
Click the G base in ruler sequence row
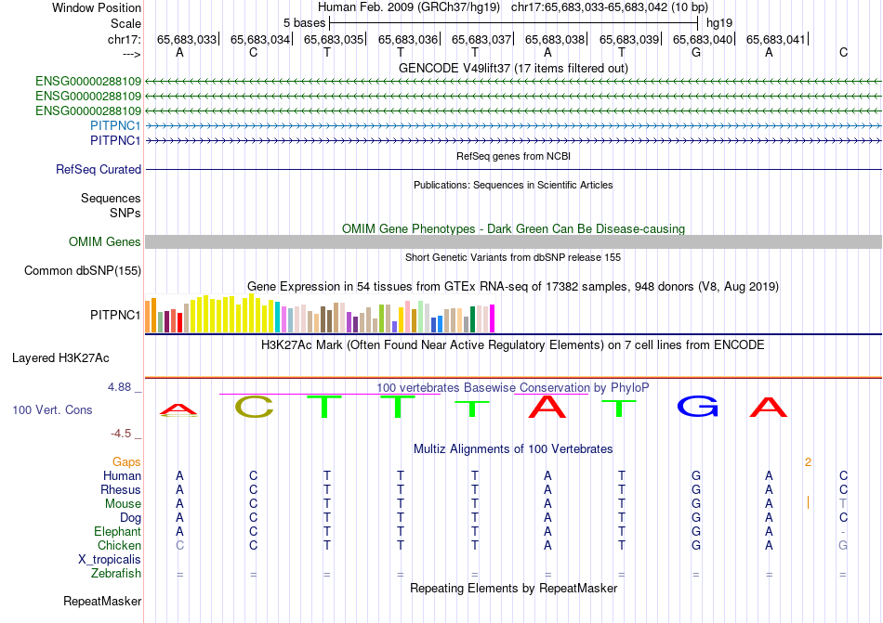point(696,53)
